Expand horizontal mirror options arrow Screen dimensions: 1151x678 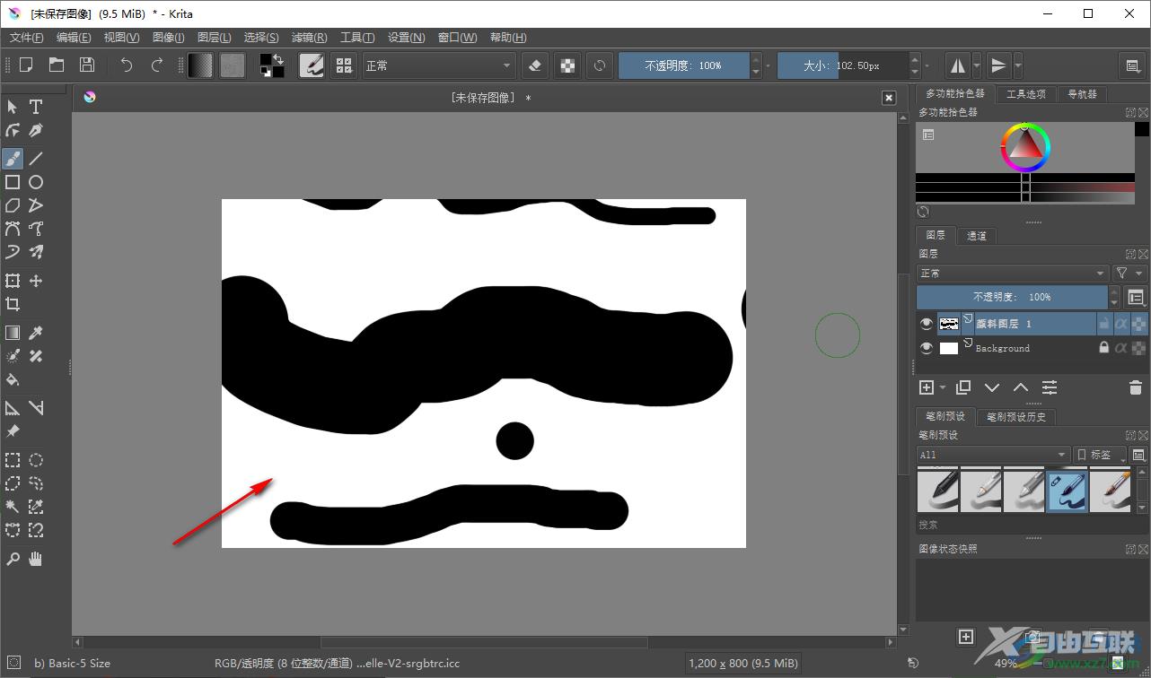click(977, 65)
